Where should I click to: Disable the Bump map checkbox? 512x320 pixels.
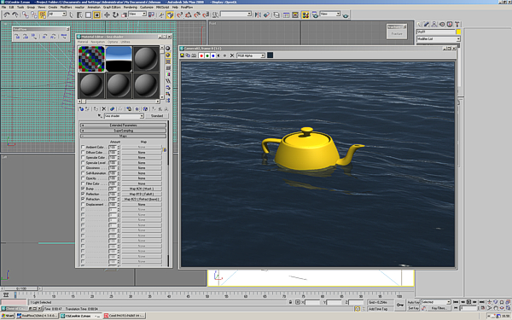[83, 189]
